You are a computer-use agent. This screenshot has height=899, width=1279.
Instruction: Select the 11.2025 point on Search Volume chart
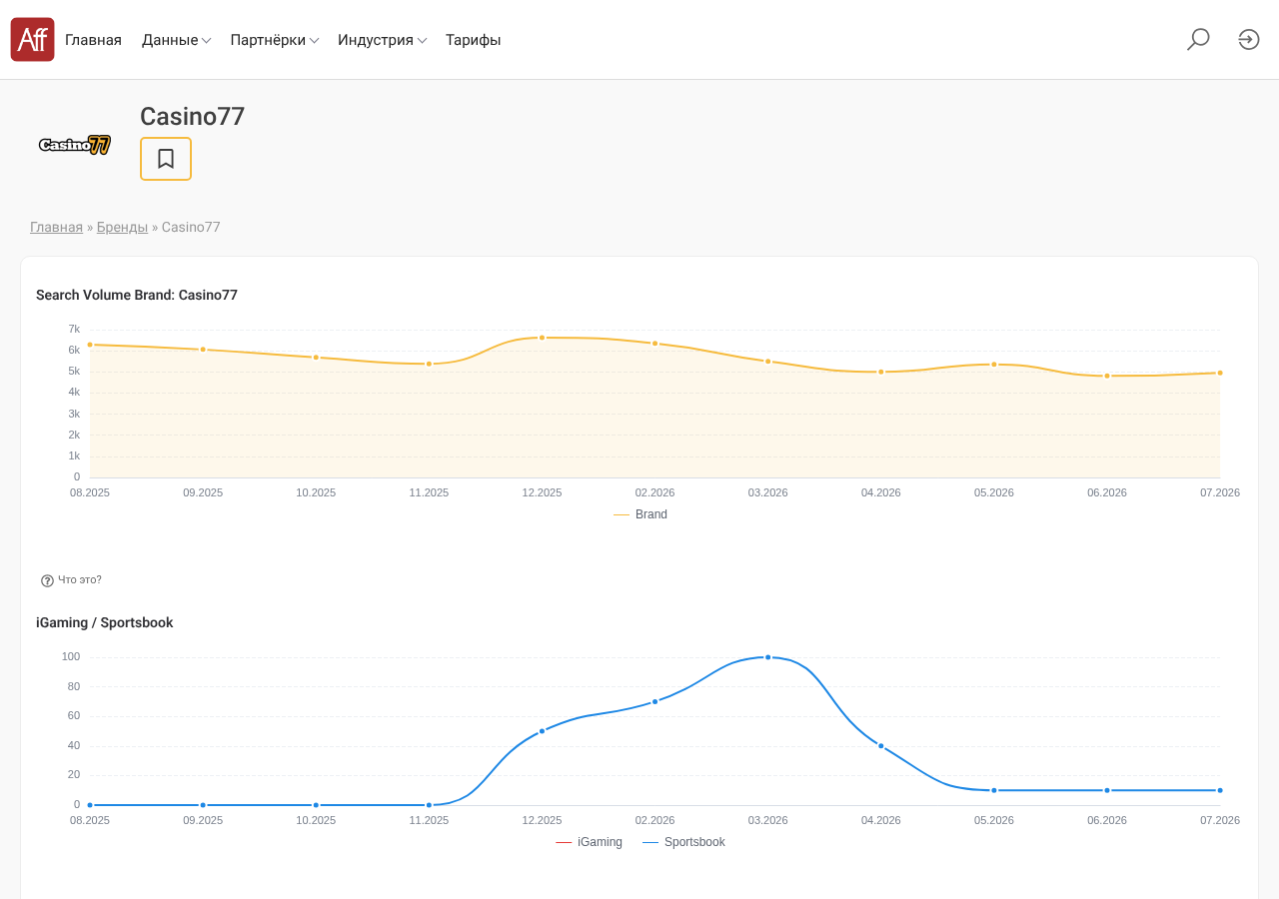point(430,364)
